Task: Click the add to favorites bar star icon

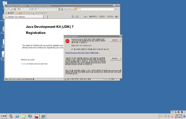Action: (x=17, y=13)
